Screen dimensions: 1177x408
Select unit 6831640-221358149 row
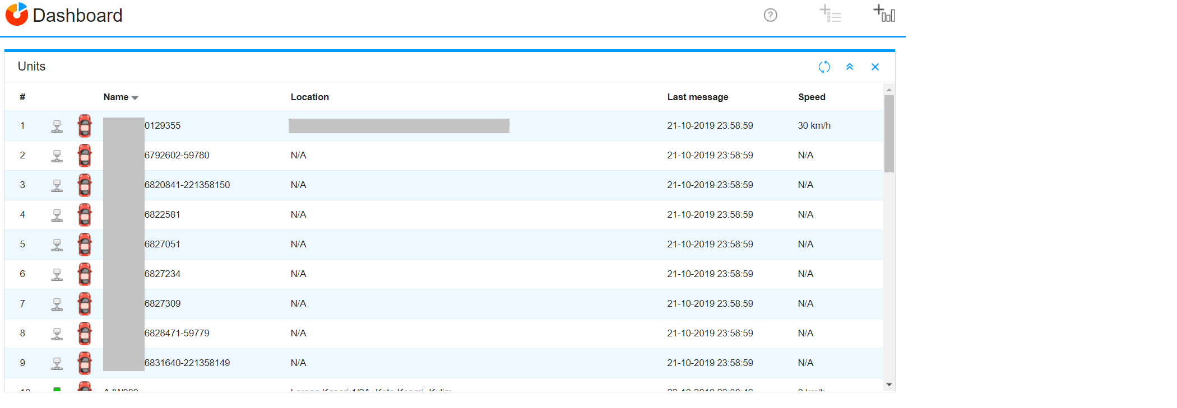(187, 363)
